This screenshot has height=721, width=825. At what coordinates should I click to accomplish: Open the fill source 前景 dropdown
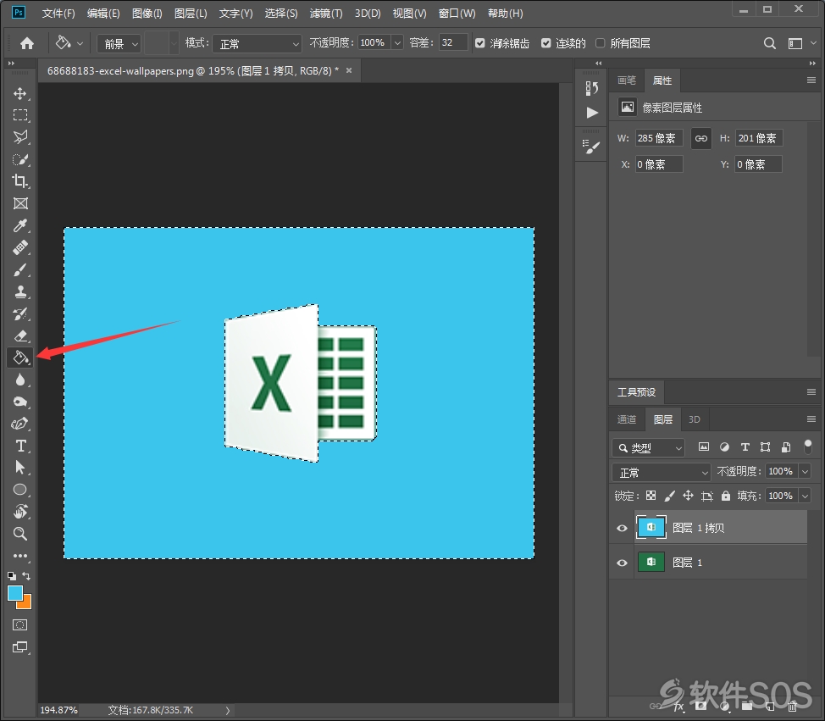pyautogui.click(x=119, y=44)
